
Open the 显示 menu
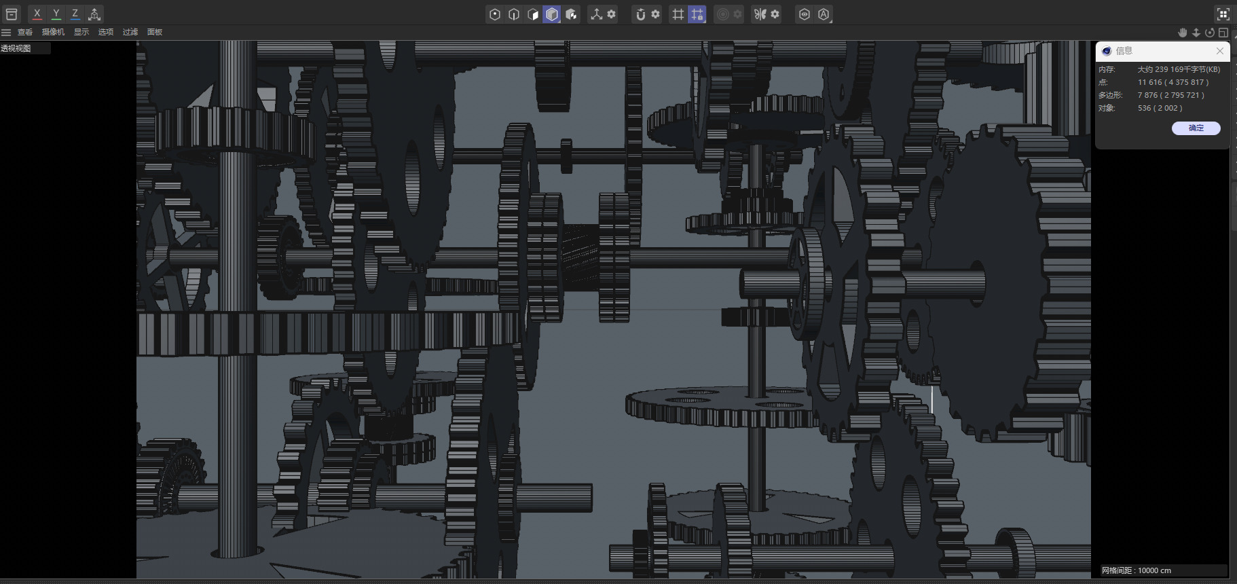(81, 32)
